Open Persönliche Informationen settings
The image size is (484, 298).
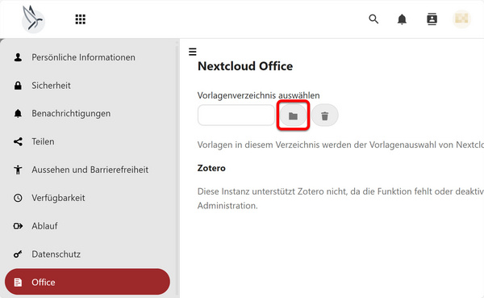point(88,57)
